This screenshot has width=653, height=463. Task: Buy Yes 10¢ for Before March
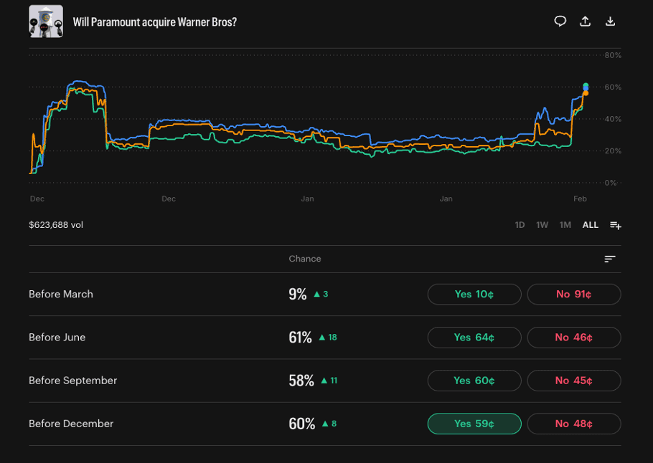(474, 295)
